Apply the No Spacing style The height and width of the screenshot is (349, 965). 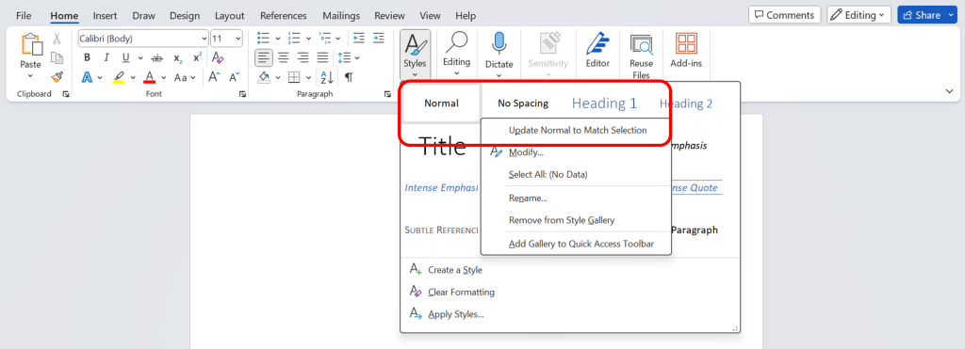coord(523,103)
